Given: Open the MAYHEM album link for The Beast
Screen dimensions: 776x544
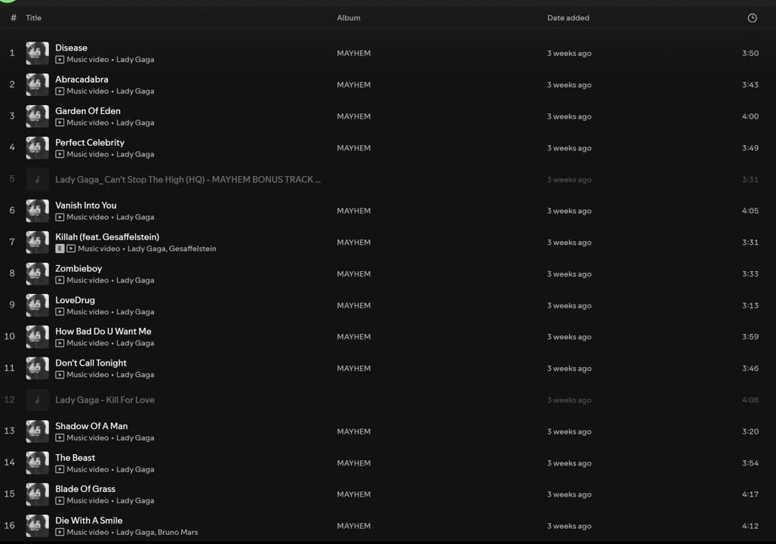Looking at the screenshot, I should coord(353,462).
